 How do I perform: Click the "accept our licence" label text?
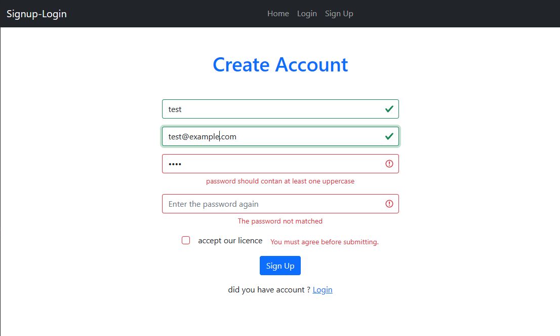(x=230, y=241)
